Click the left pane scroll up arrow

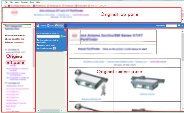34,26
